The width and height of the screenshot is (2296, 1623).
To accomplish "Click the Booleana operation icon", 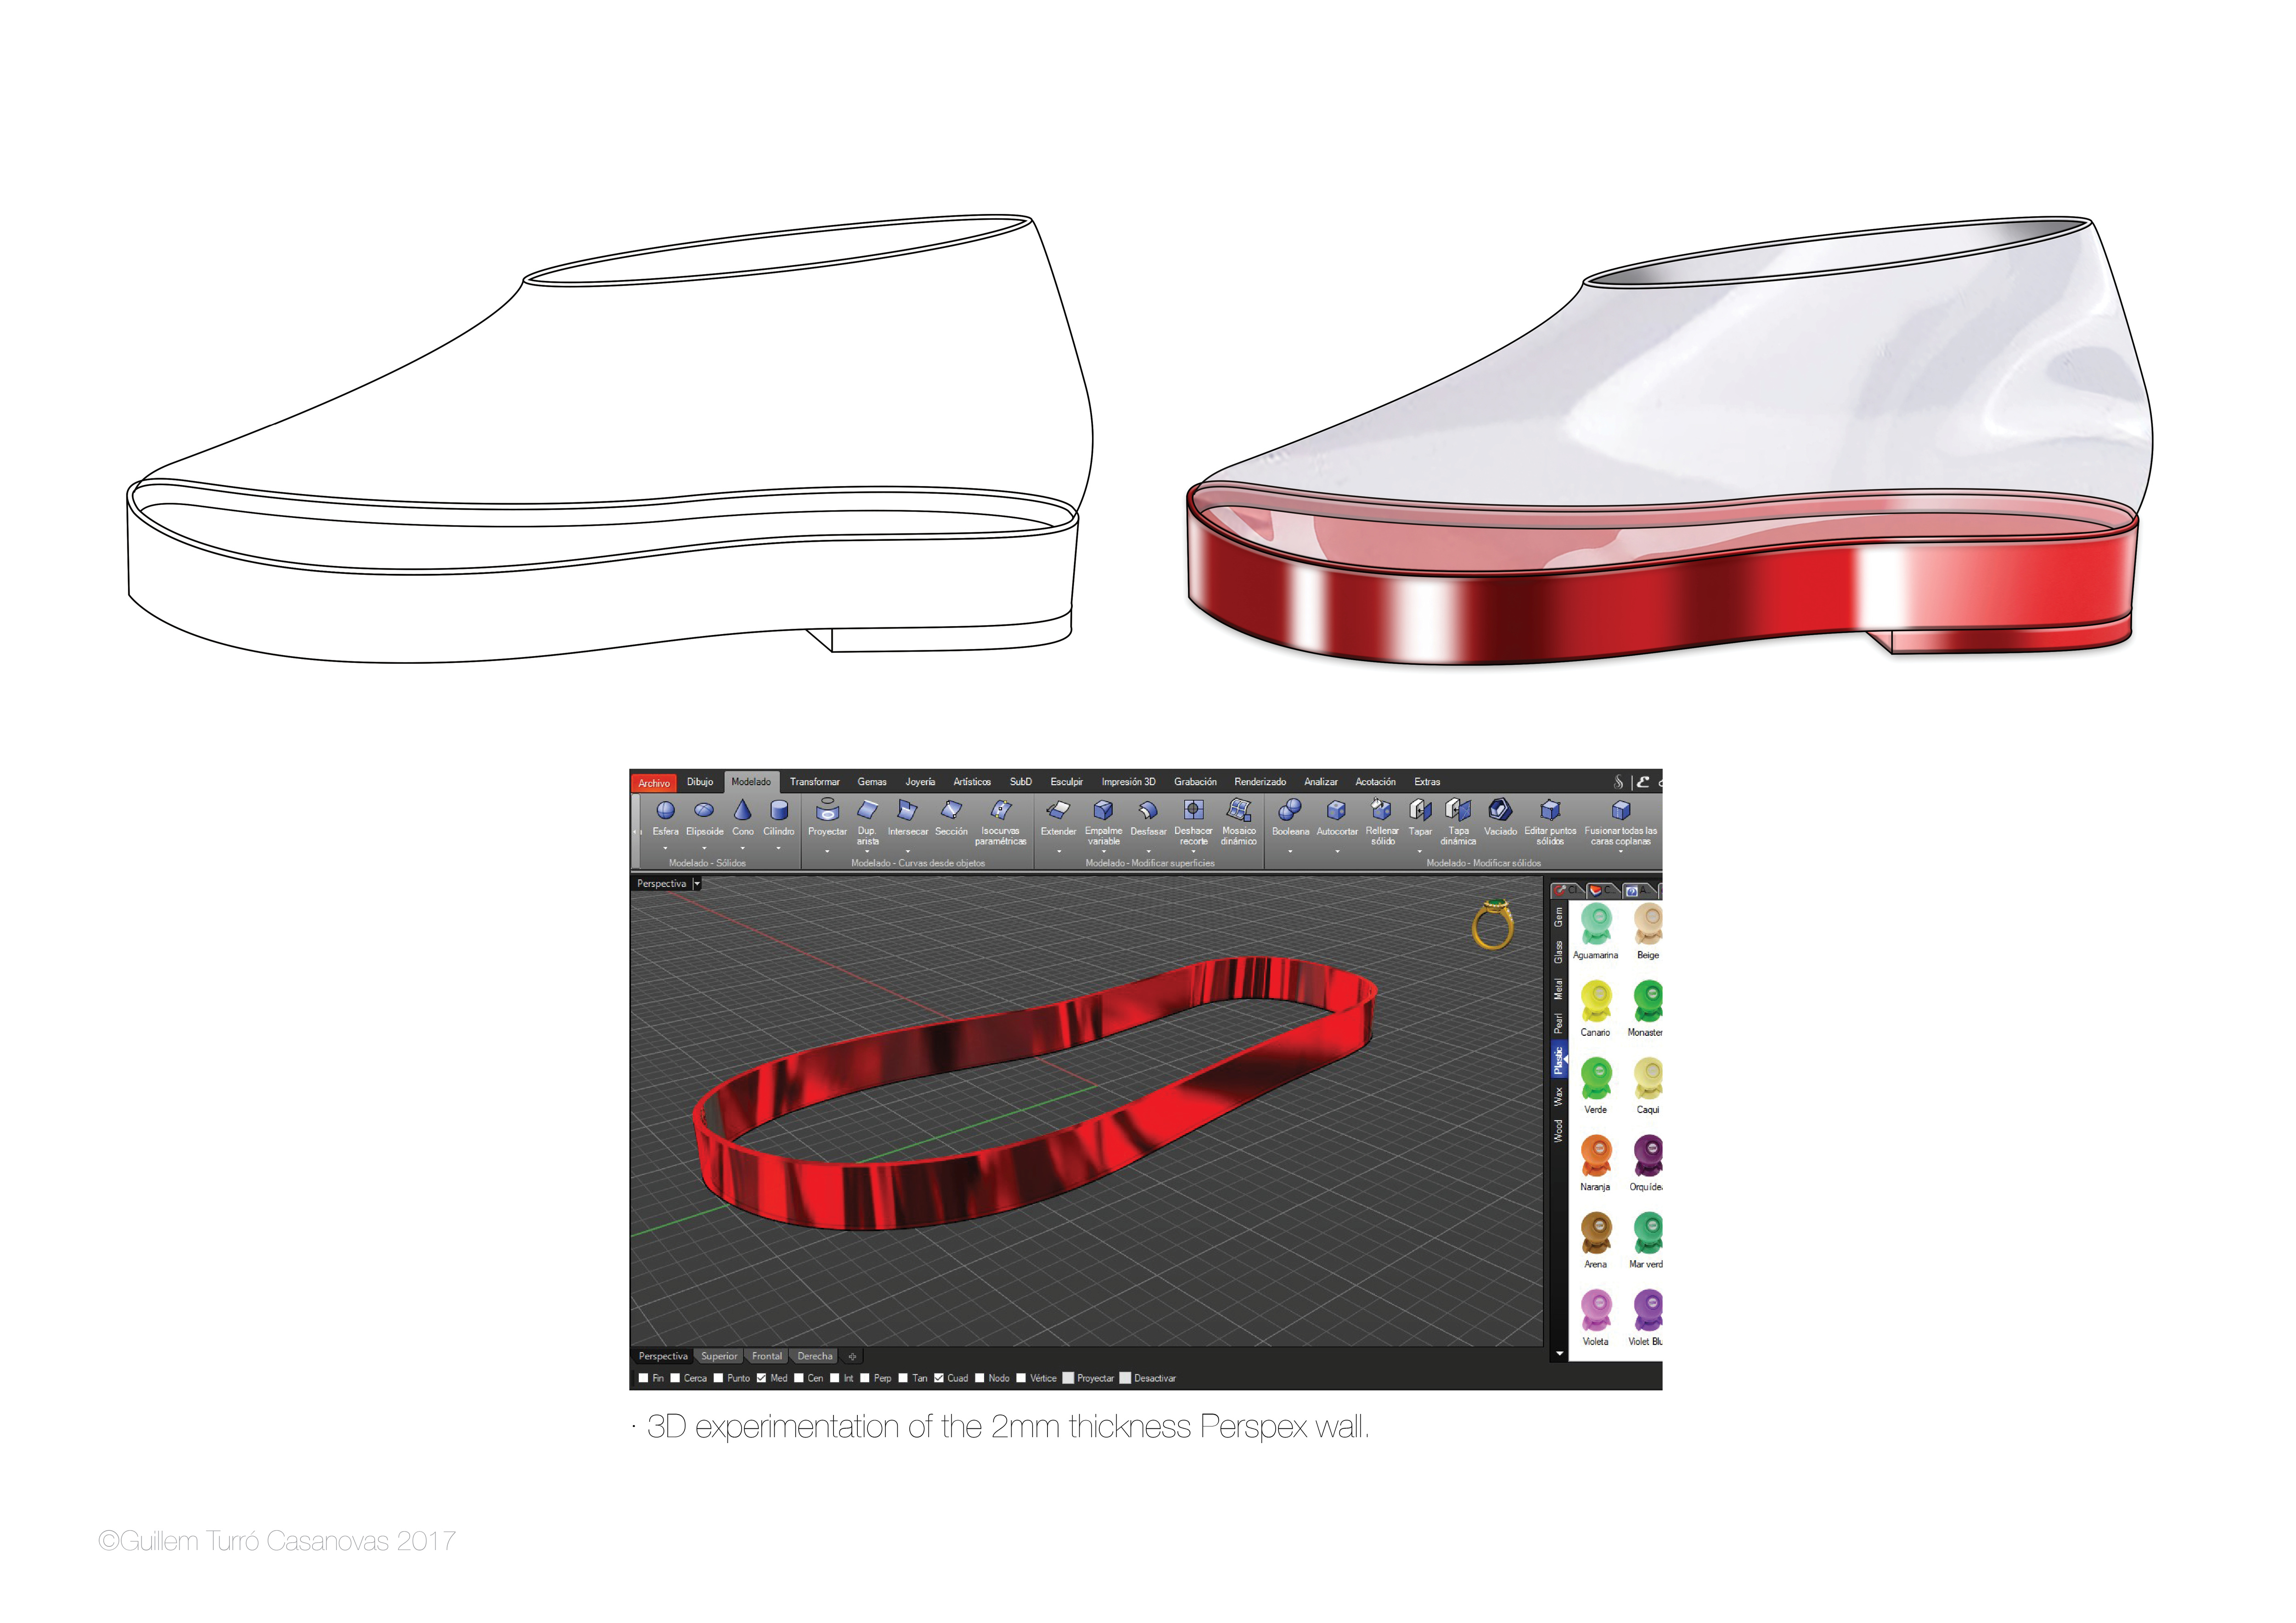I will tap(1290, 810).
